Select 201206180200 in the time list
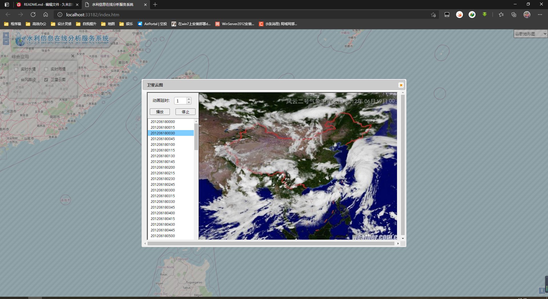Image resolution: width=548 pixels, height=299 pixels. (171, 167)
